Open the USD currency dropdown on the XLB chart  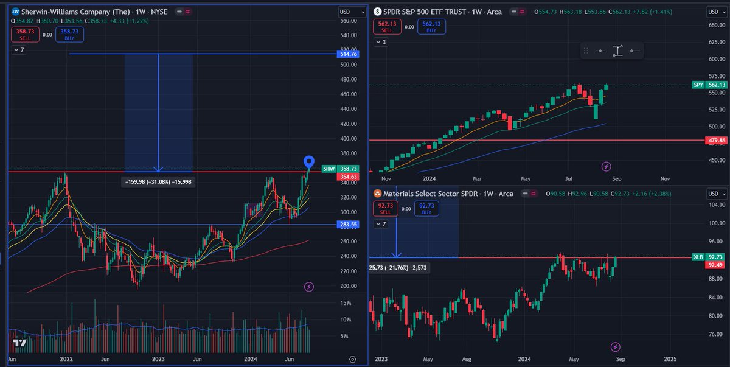tap(717, 194)
